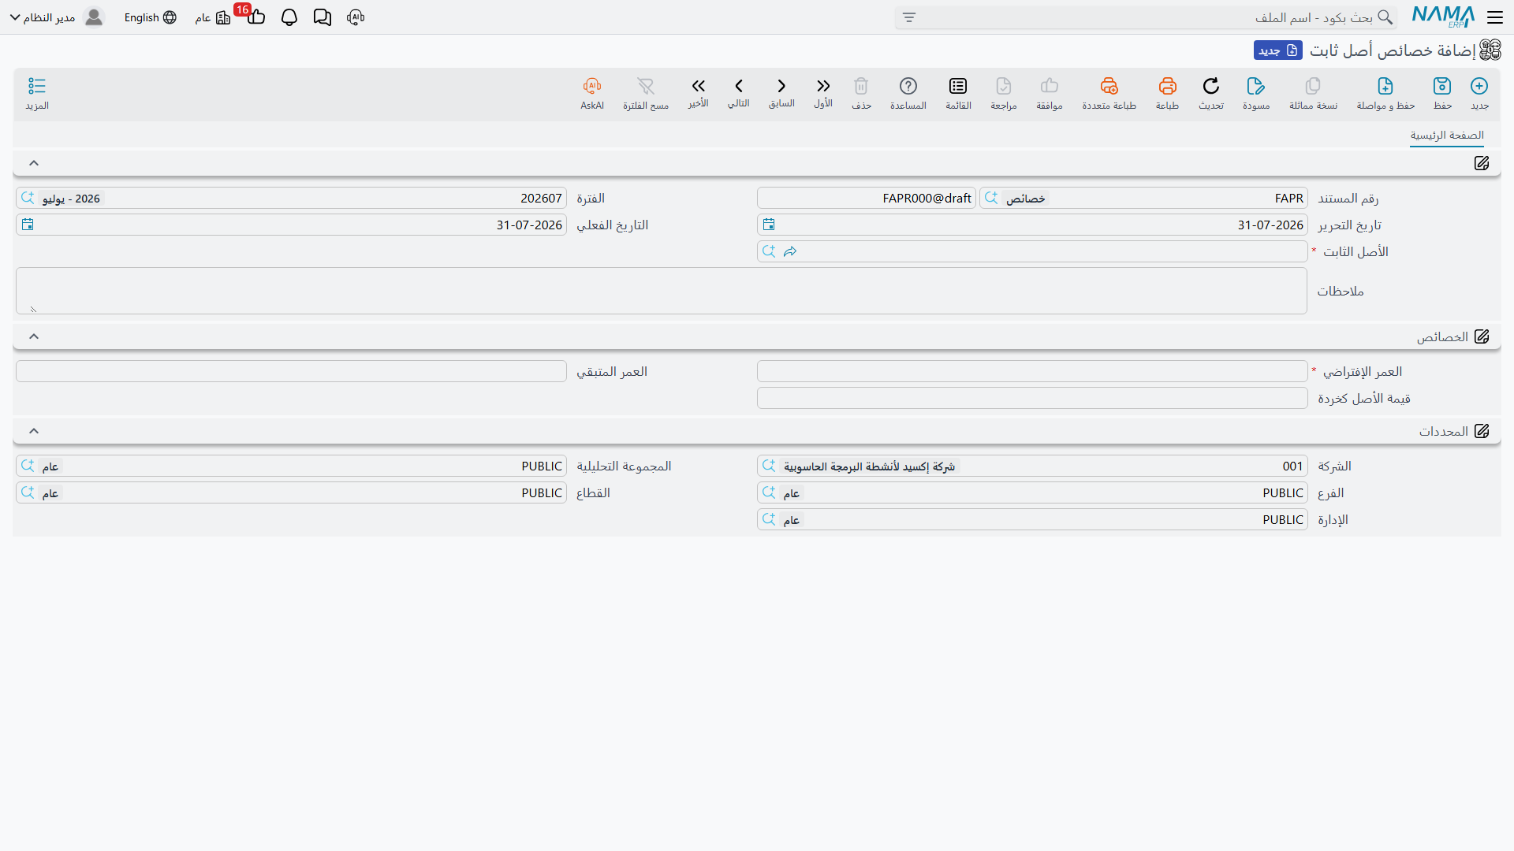
Task: Open the المزيد (More) menu
Action: click(37, 86)
